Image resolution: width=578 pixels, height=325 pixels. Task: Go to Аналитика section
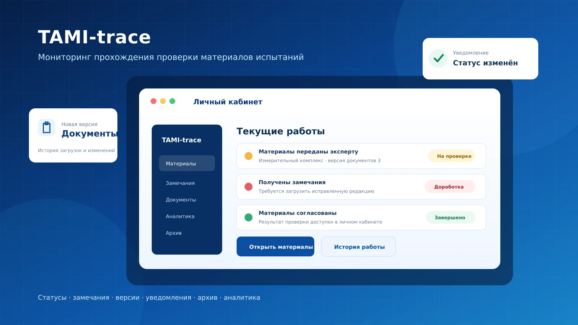180,216
